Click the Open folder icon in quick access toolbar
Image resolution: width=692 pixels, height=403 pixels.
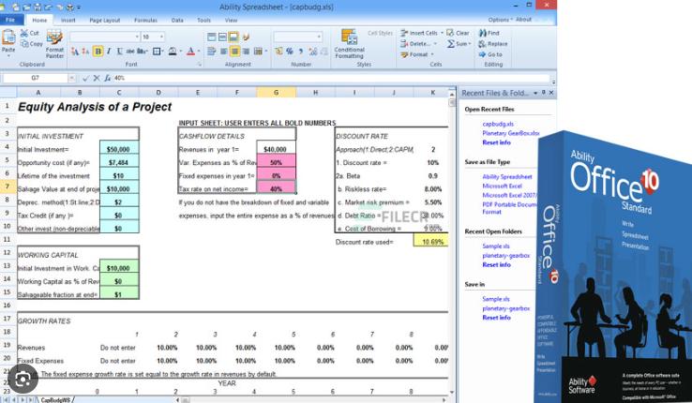pyautogui.click(x=27, y=7)
